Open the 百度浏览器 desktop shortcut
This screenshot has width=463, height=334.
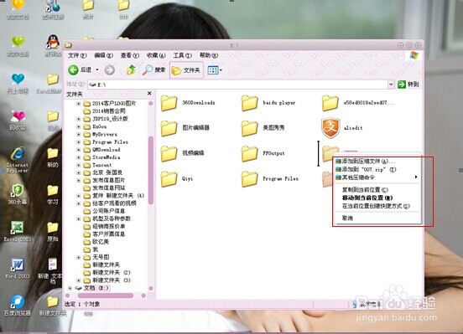[18, 305]
